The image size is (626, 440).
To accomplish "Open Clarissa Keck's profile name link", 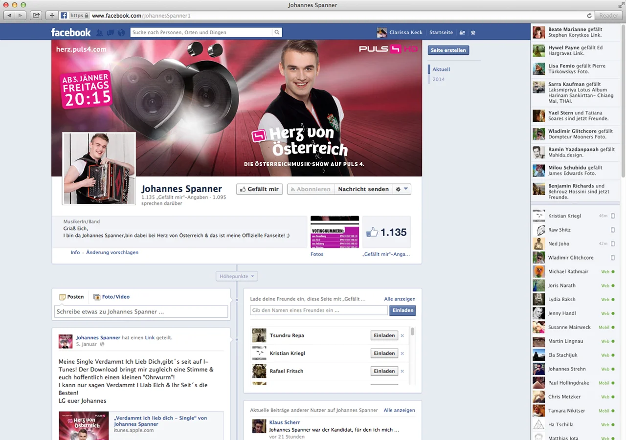I will 406,33.
